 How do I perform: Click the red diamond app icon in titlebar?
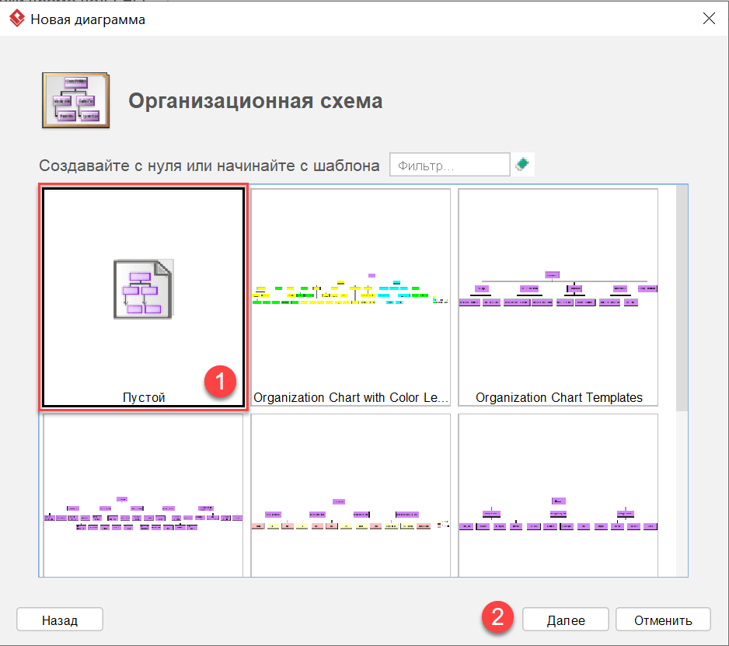point(17,18)
